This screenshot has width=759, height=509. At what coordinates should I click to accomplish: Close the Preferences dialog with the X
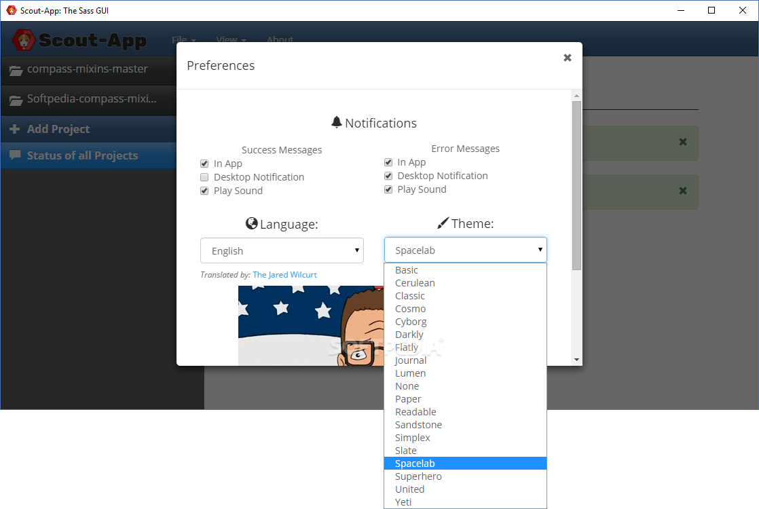point(568,58)
